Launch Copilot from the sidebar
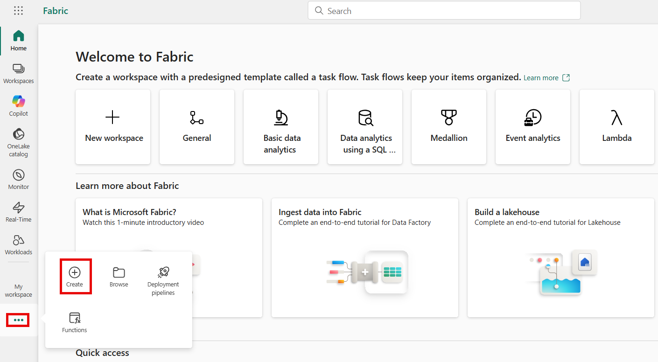Screen dimensions: 658x362 coord(18,105)
